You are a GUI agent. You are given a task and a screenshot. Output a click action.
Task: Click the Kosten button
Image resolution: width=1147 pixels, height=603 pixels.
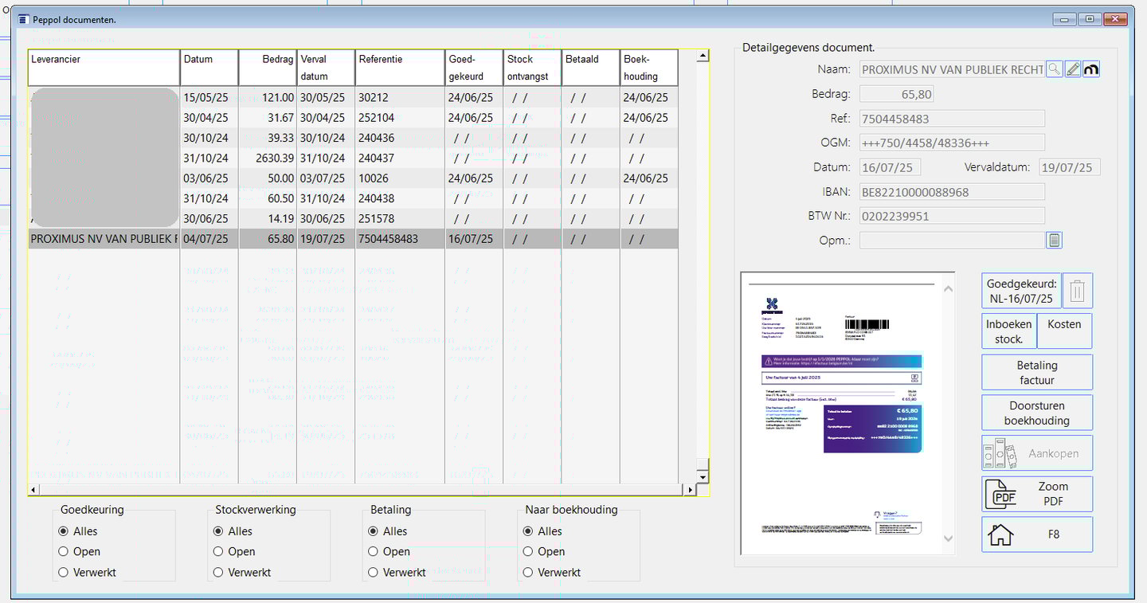click(1065, 331)
